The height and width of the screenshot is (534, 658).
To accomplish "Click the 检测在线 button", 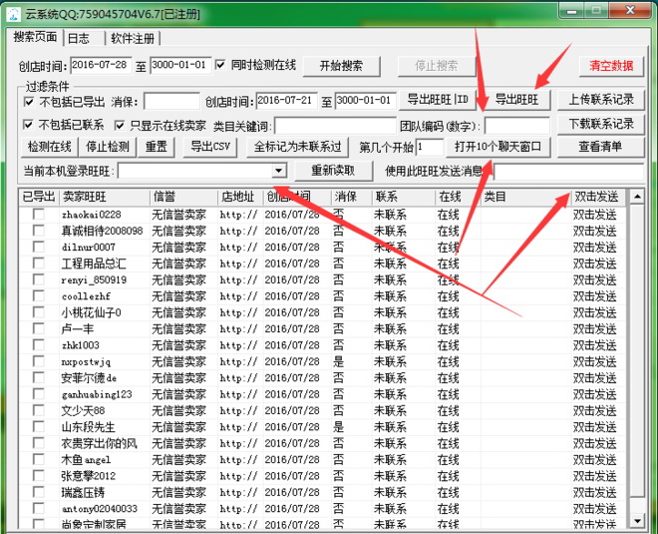I will (x=49, y=147).
